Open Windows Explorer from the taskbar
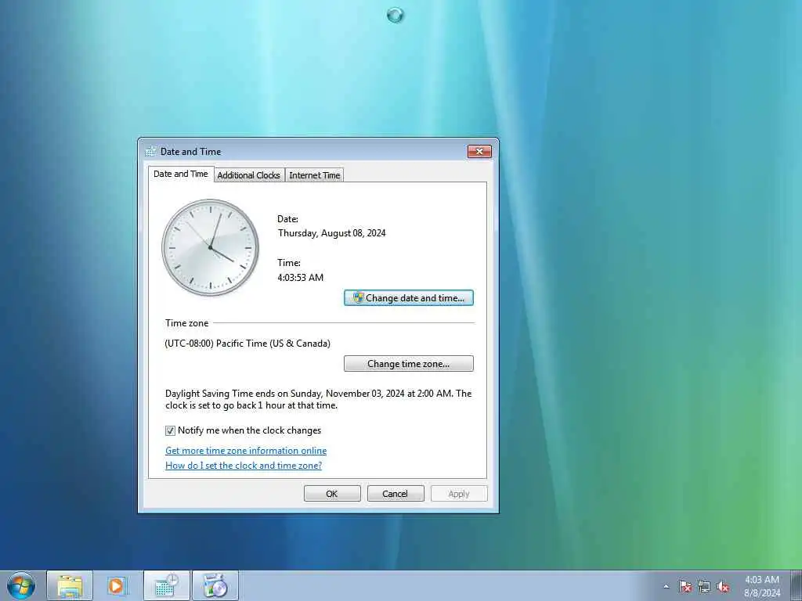Screen dimensions: 802x601 coord(70,585)
